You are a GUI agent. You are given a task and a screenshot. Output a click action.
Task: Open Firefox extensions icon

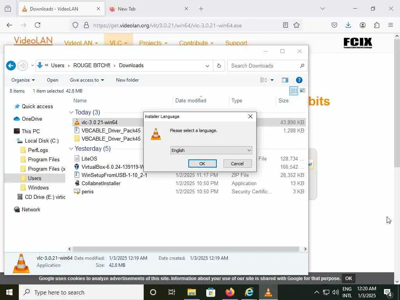pyautogui.click(x=377, y=25)
